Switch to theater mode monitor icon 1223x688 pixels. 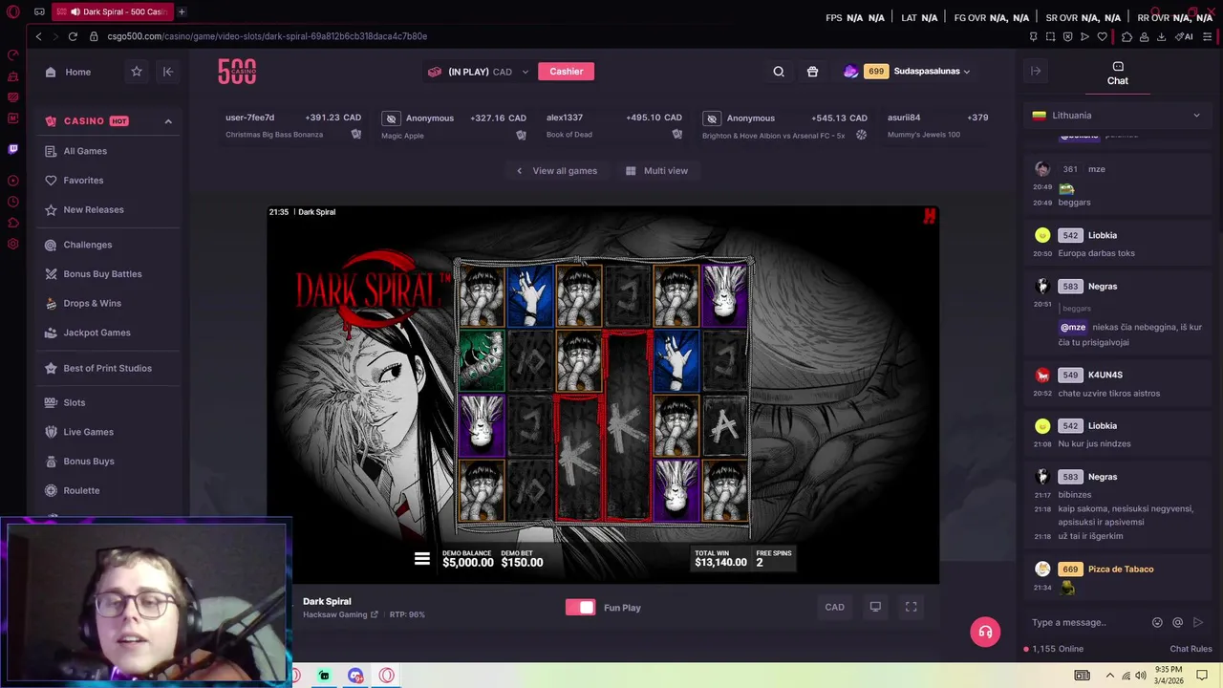875,607
